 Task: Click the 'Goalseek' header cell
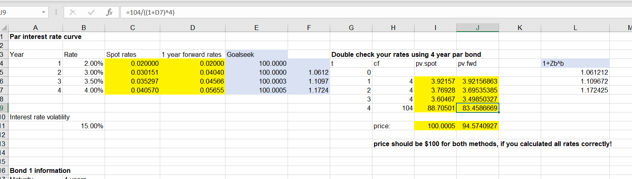click(x=256, y=54)
